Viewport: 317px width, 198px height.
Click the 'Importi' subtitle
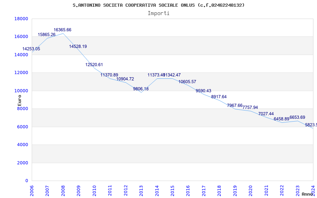coord(158,13)
